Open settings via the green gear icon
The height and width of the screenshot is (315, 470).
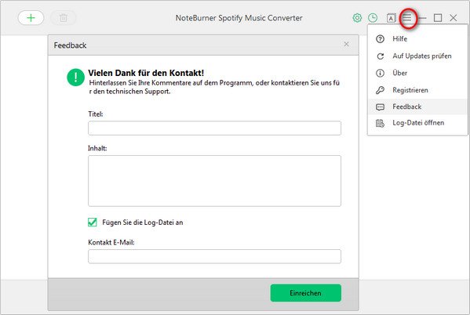(x=357, y=18)
